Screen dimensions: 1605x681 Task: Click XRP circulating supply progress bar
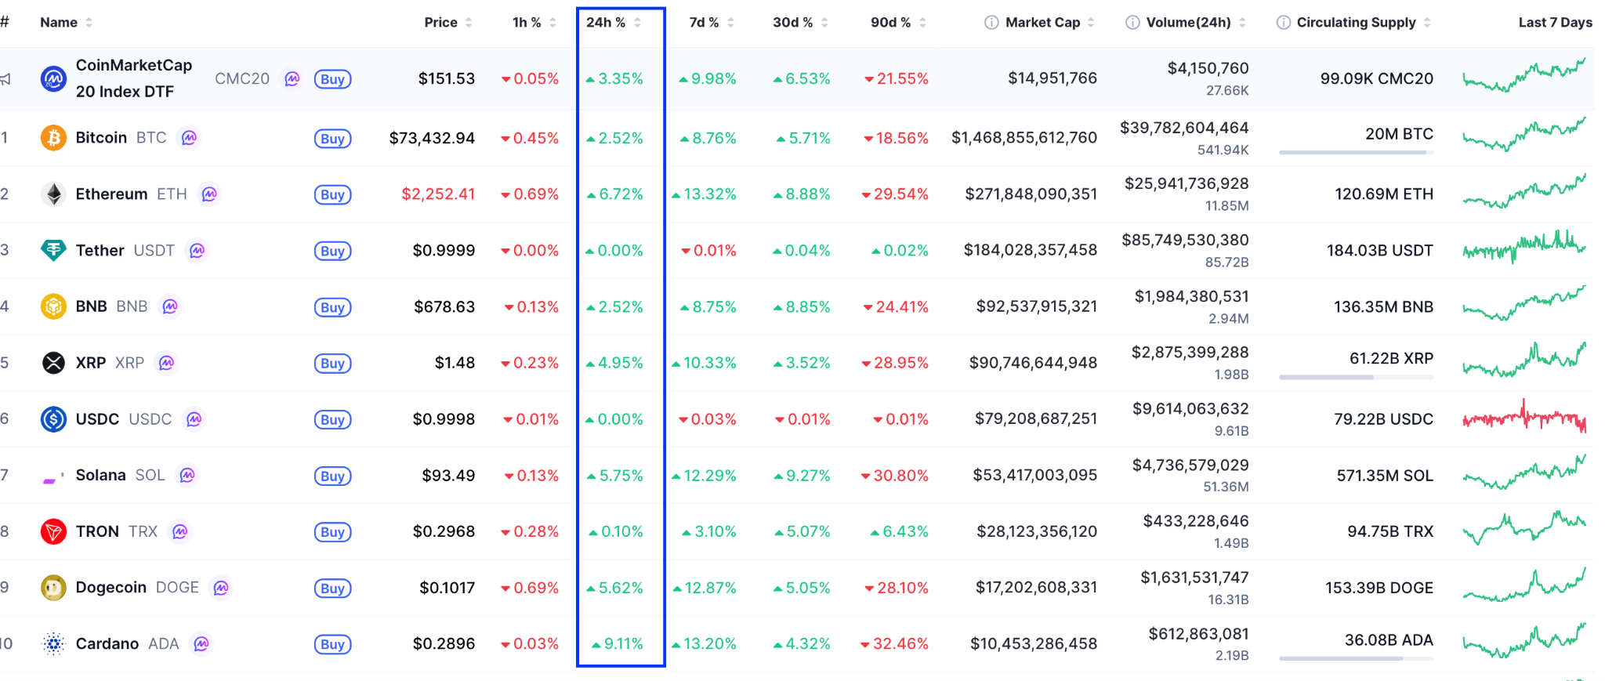coord(1356,378)
